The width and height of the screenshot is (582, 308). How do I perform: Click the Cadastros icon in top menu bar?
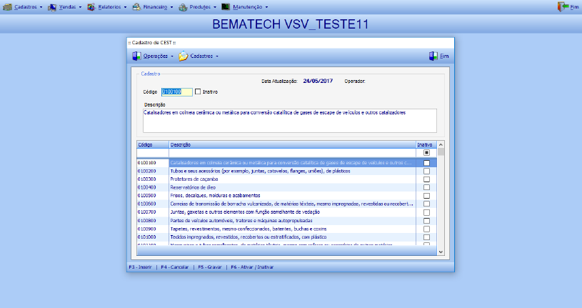[x=7, y=7]
